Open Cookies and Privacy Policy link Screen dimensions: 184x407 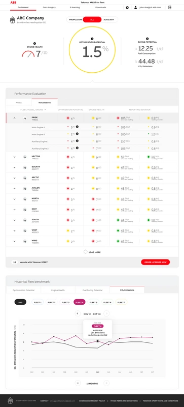92,401
